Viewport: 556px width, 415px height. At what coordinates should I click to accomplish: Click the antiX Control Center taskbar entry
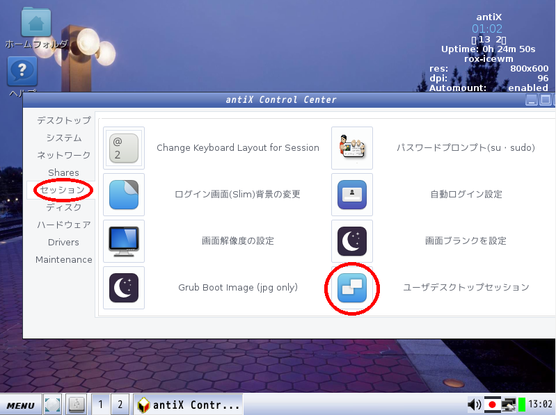[188, 405]
